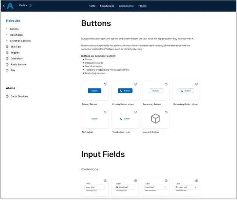Click the Icon only button card's corner cube icon
This screenshot has width=237, height=200.
click(x=166, y=112)
